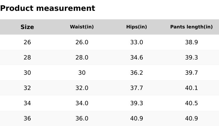
Task: Select the 28.0 waist measurement
Action: click(82, 57)
